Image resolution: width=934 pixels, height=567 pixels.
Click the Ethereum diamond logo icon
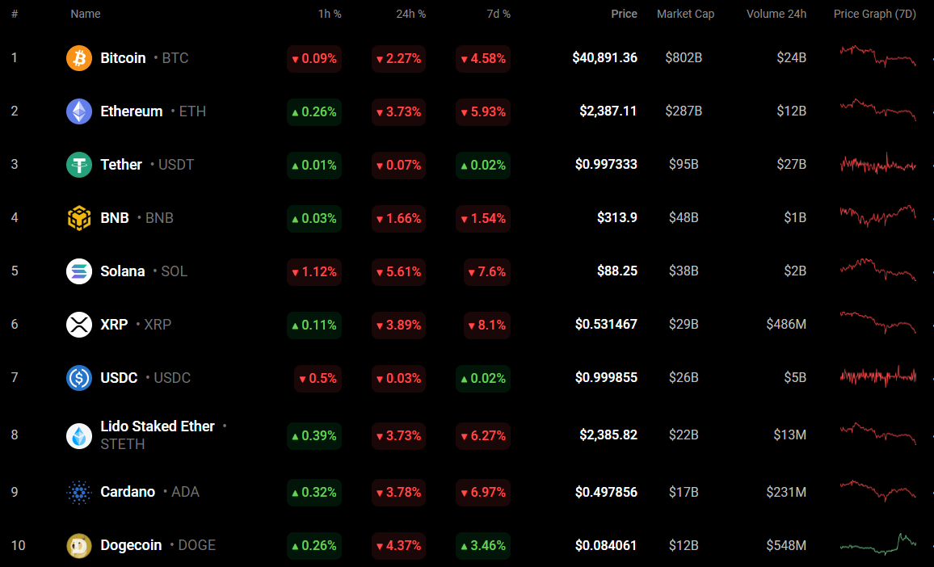tap(79, 111)
